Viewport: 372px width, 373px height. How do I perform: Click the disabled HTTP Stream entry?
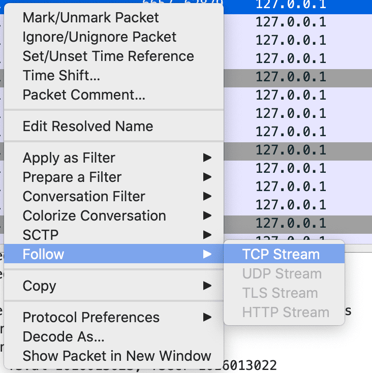286,312
